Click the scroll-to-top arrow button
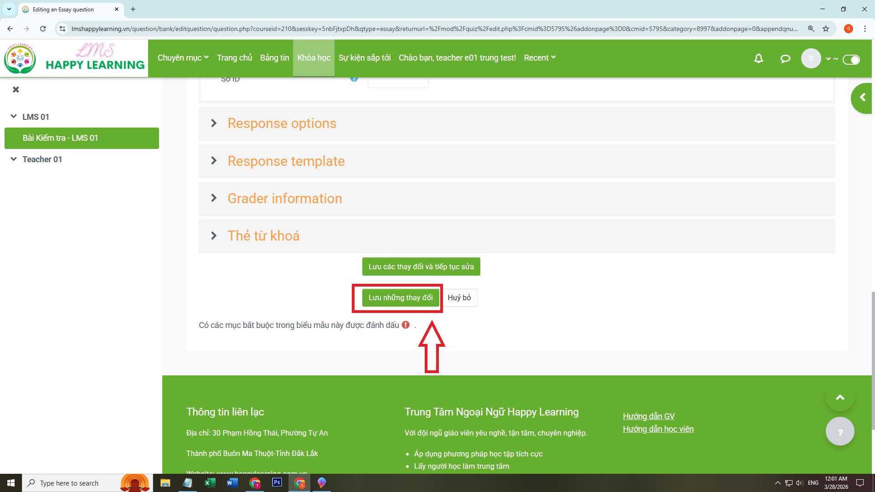The image size is (875, 492). tap(839, 397)
